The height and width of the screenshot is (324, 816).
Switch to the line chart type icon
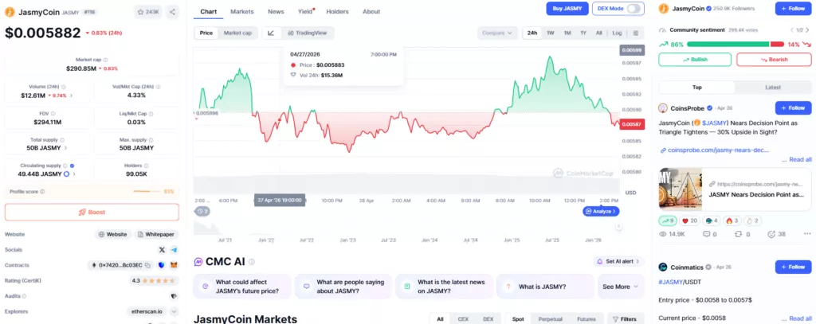pos(271,33)
